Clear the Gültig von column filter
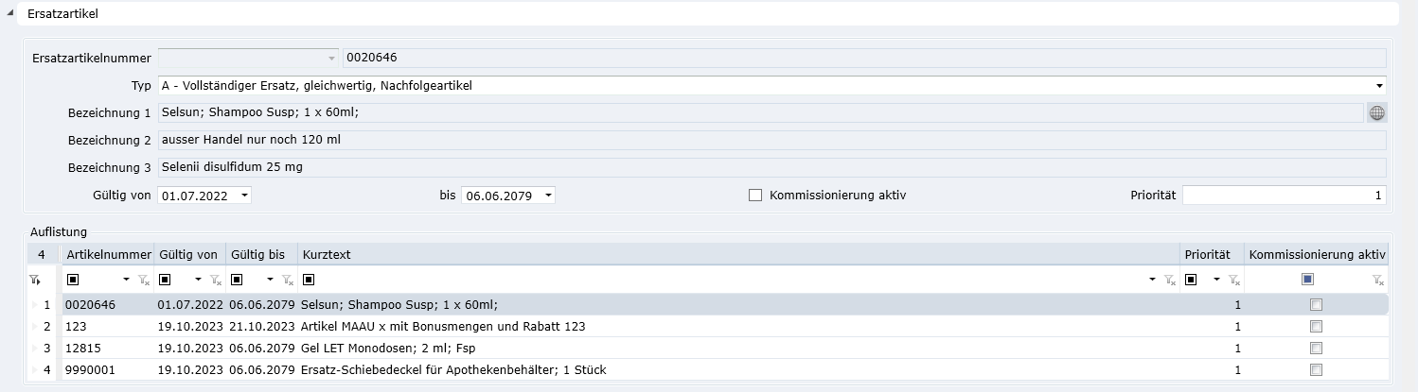This screenshot has width=1418, height=392. point(216,280)
